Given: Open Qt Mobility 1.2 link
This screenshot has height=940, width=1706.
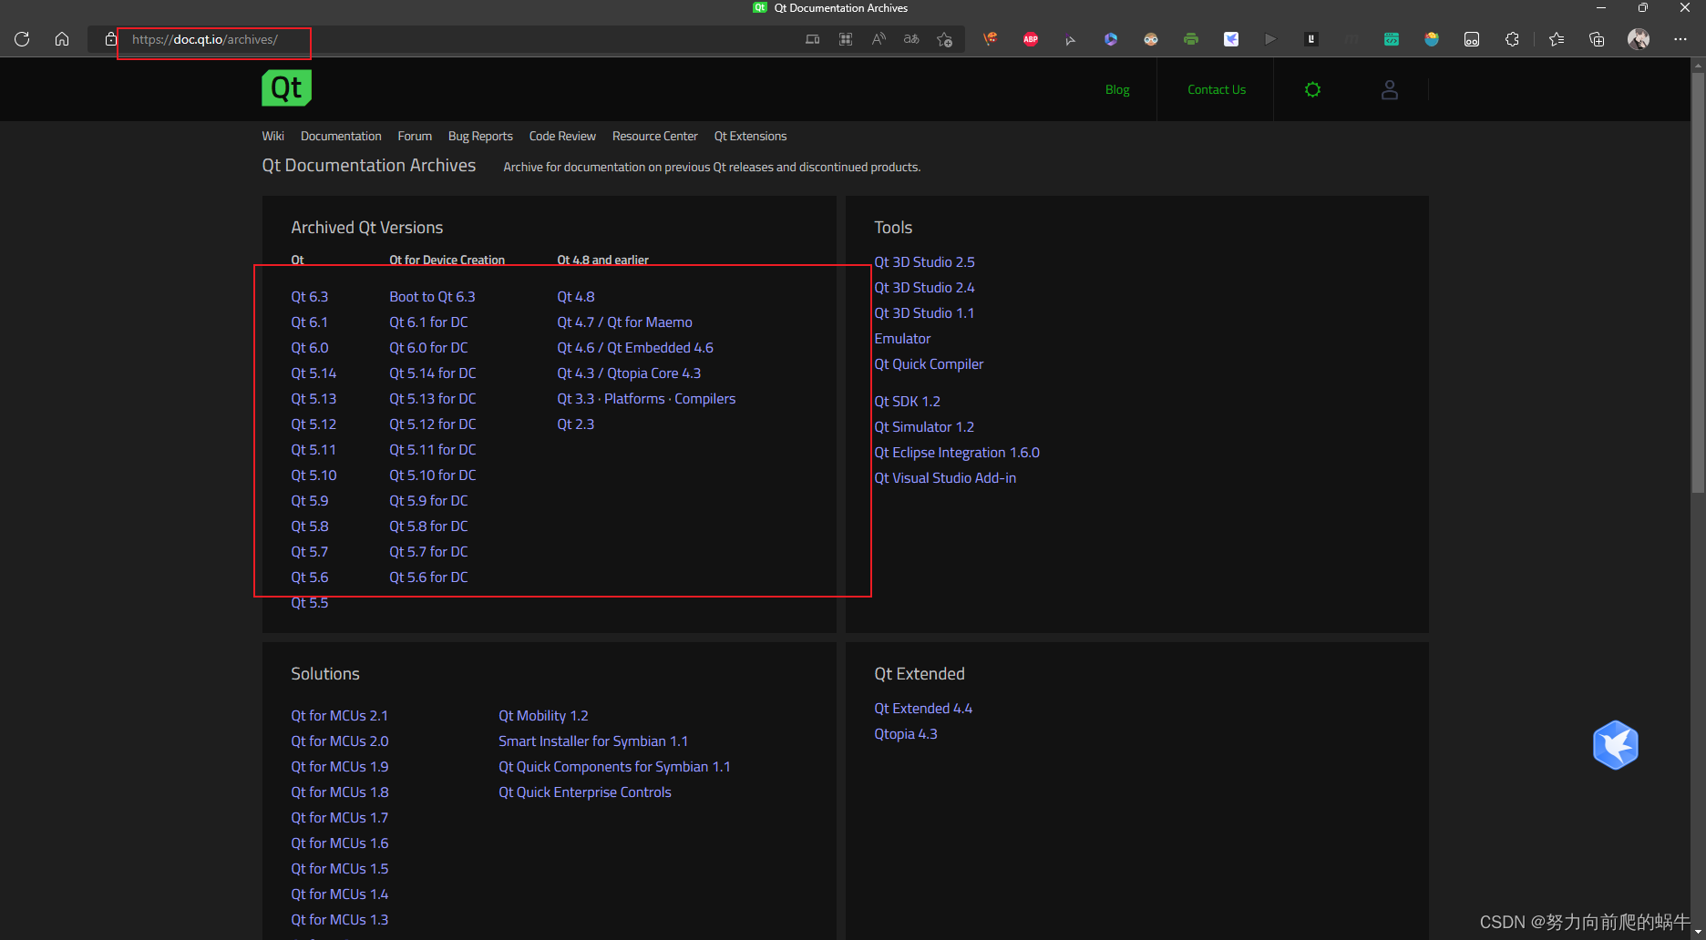Looking at the screenshot, I should 543,716.
